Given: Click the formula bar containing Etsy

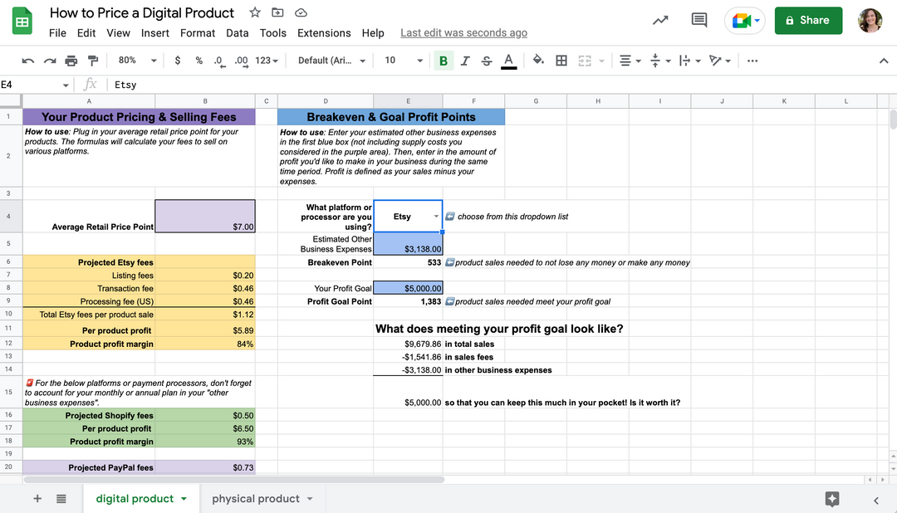Looking at the screenshot, I should click(x=415, y=85).
